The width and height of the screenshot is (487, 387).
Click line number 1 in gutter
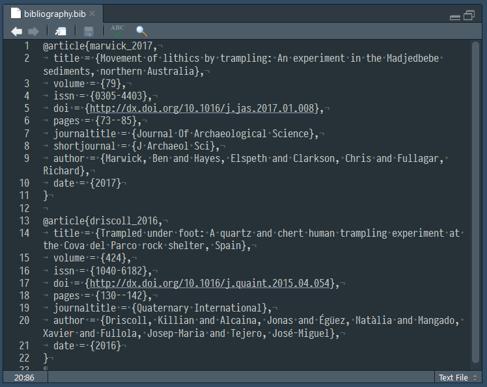26,46
